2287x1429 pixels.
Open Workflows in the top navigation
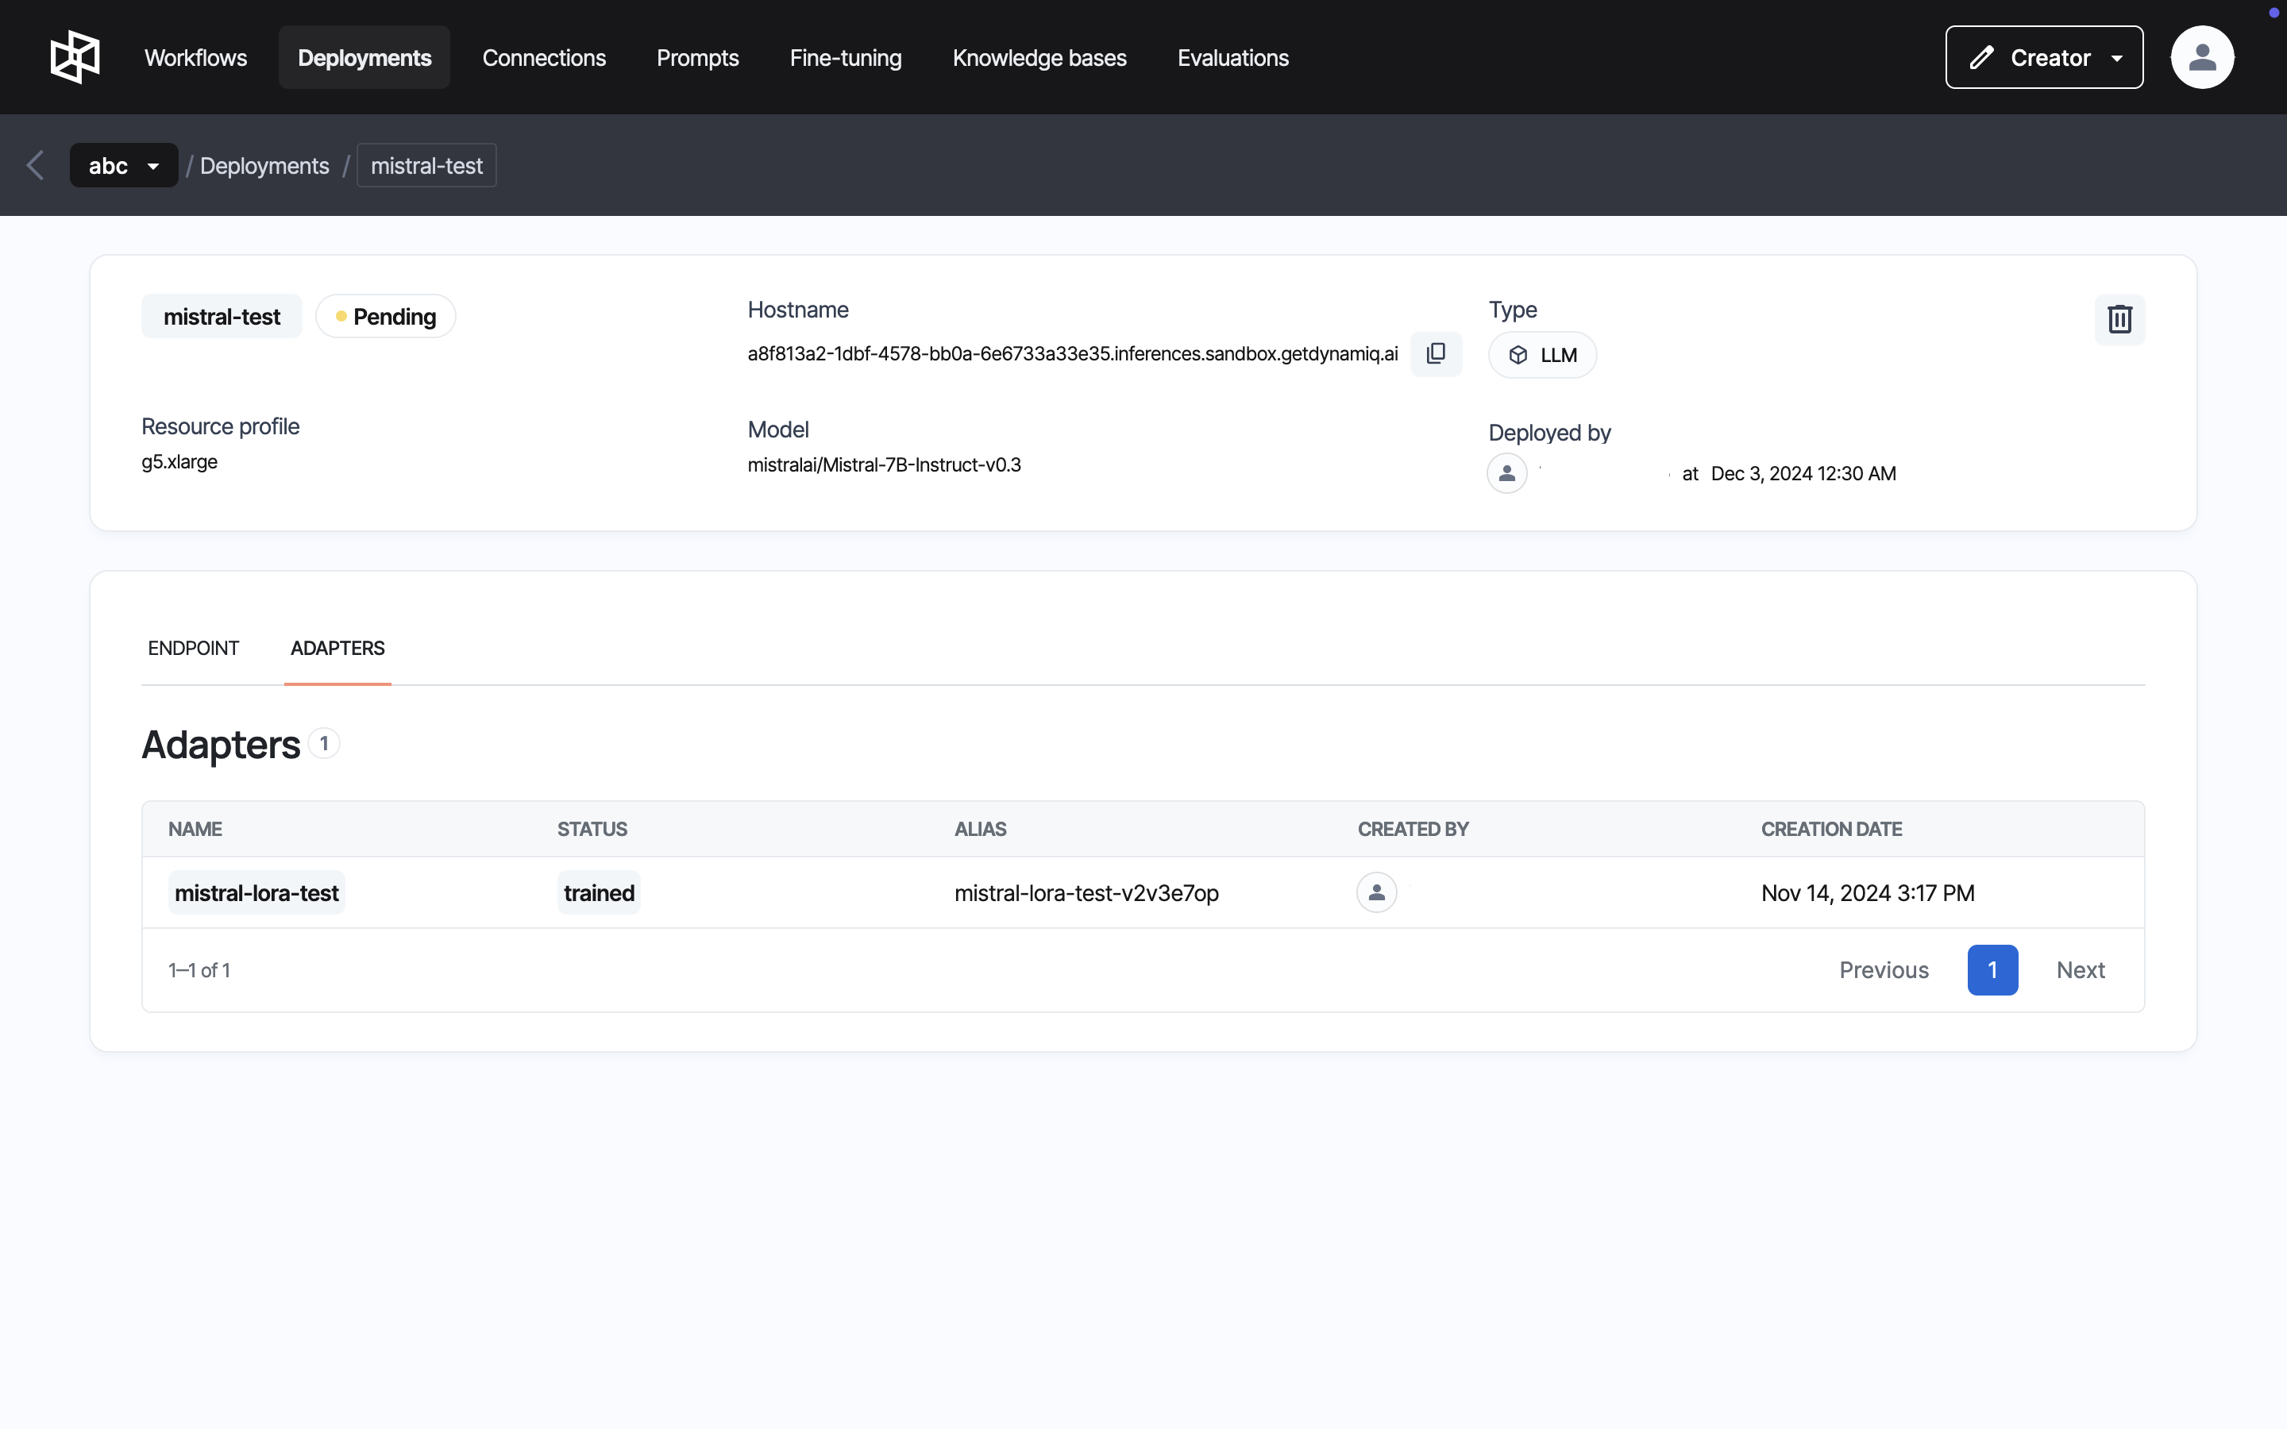[x=195, y=58]
